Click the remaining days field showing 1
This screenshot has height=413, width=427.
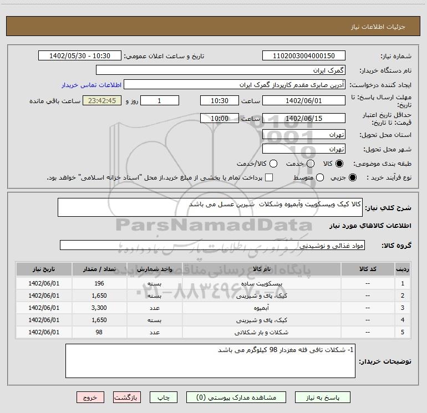[160, 100]
